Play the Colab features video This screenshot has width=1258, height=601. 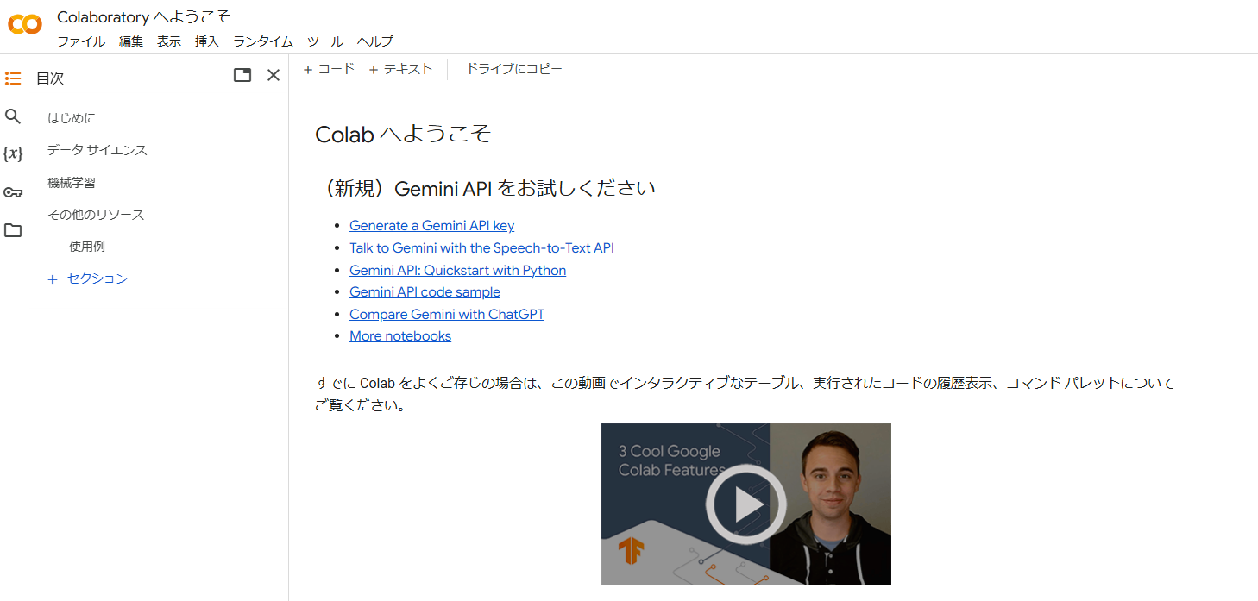745,504
